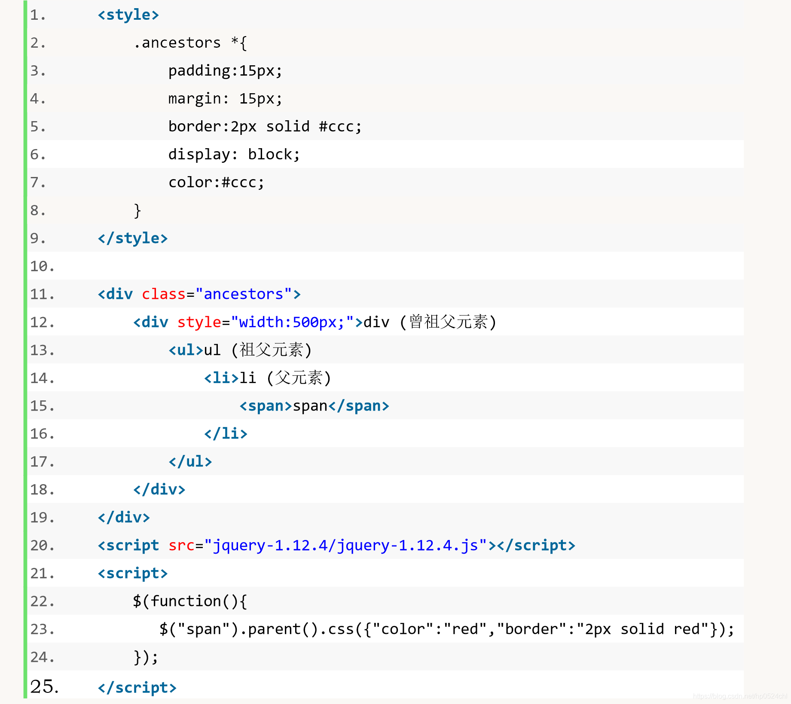Click the jquery-1.12.4.js script src line
The height and width of the screenshot is (704, 791).
pyautogui.click(x=336, y=546)
